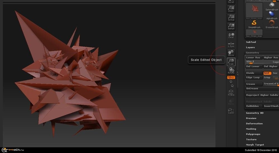Toggle Local transformations mode
The width and height of the screenshot is (279, 153).
pyautogui.click(x=231, y=35)
